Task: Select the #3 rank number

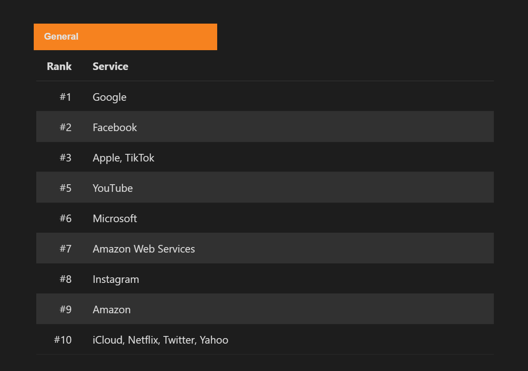Action: (65, 158)
